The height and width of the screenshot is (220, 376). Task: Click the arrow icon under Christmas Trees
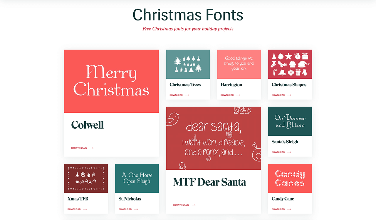(x=187, y=95)
